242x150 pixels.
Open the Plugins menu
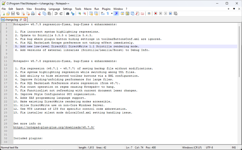106,9
